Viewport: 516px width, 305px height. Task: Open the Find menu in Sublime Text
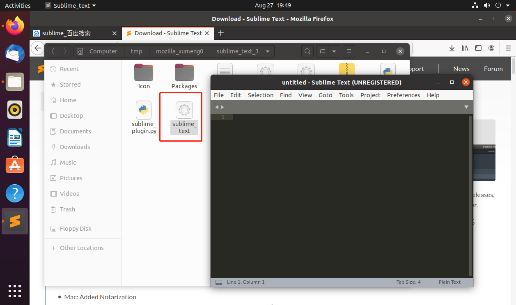286,95
